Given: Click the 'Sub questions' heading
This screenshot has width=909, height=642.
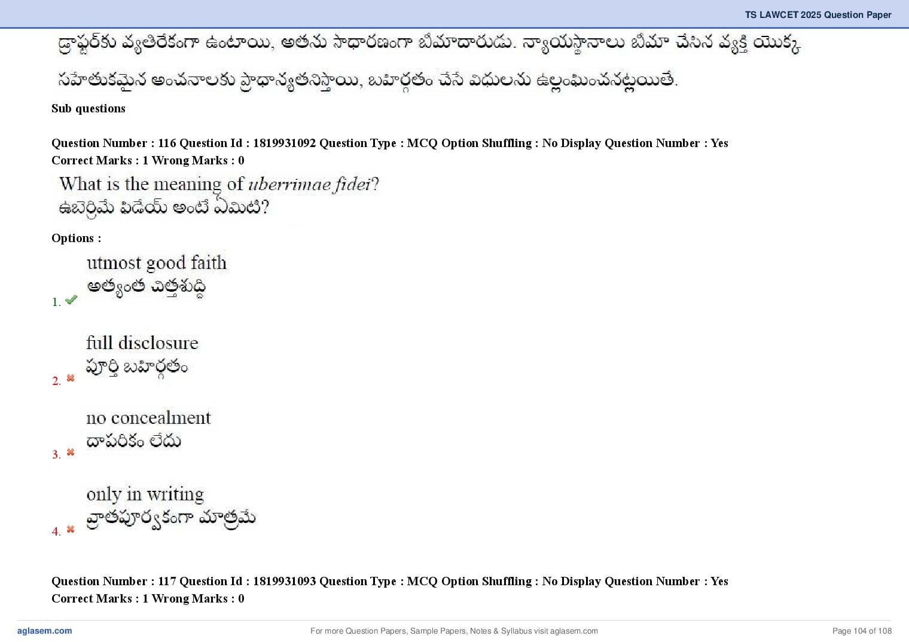Looking at the screenshot, I should pyautogui.click(x=89, y=108).
